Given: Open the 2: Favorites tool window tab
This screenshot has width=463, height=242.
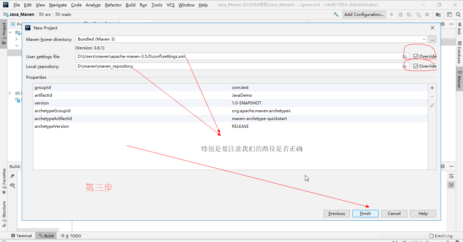Looking at the screenshot, I should pyautogui.click(x=4, y=181).
